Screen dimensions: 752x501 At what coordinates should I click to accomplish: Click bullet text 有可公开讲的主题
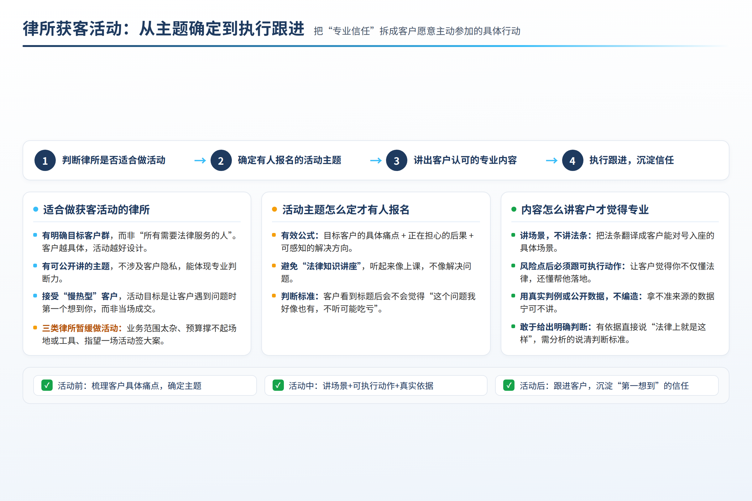(x=76, y=266)
